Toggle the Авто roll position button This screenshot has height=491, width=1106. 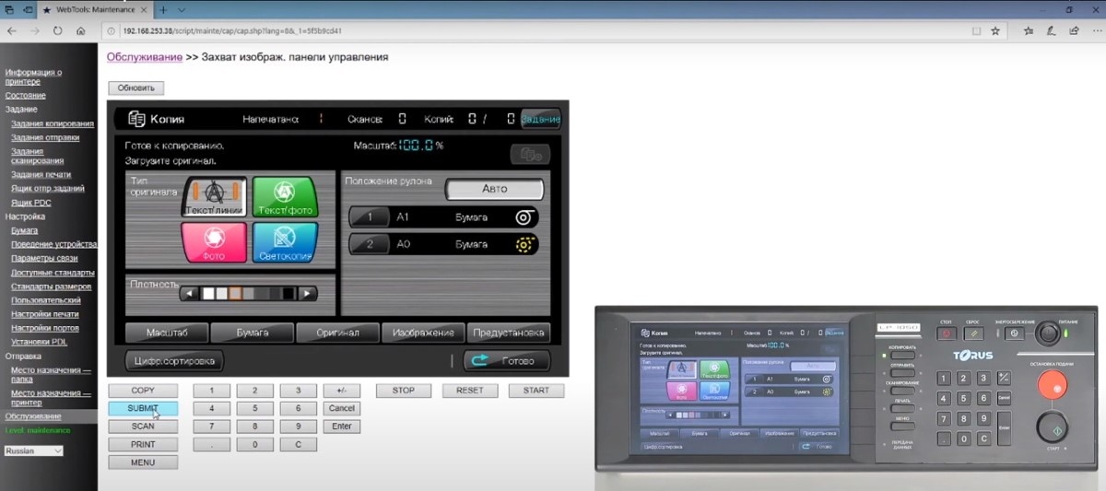pyautogui.click(x=494, y=189)
